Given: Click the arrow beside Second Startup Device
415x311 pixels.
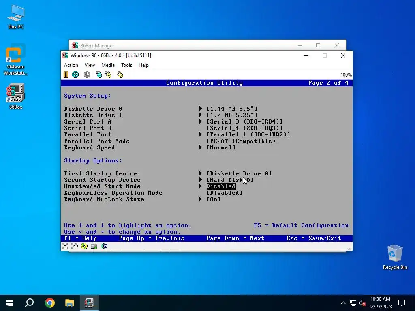Looking at the screenshot, I should click(201, 180).
